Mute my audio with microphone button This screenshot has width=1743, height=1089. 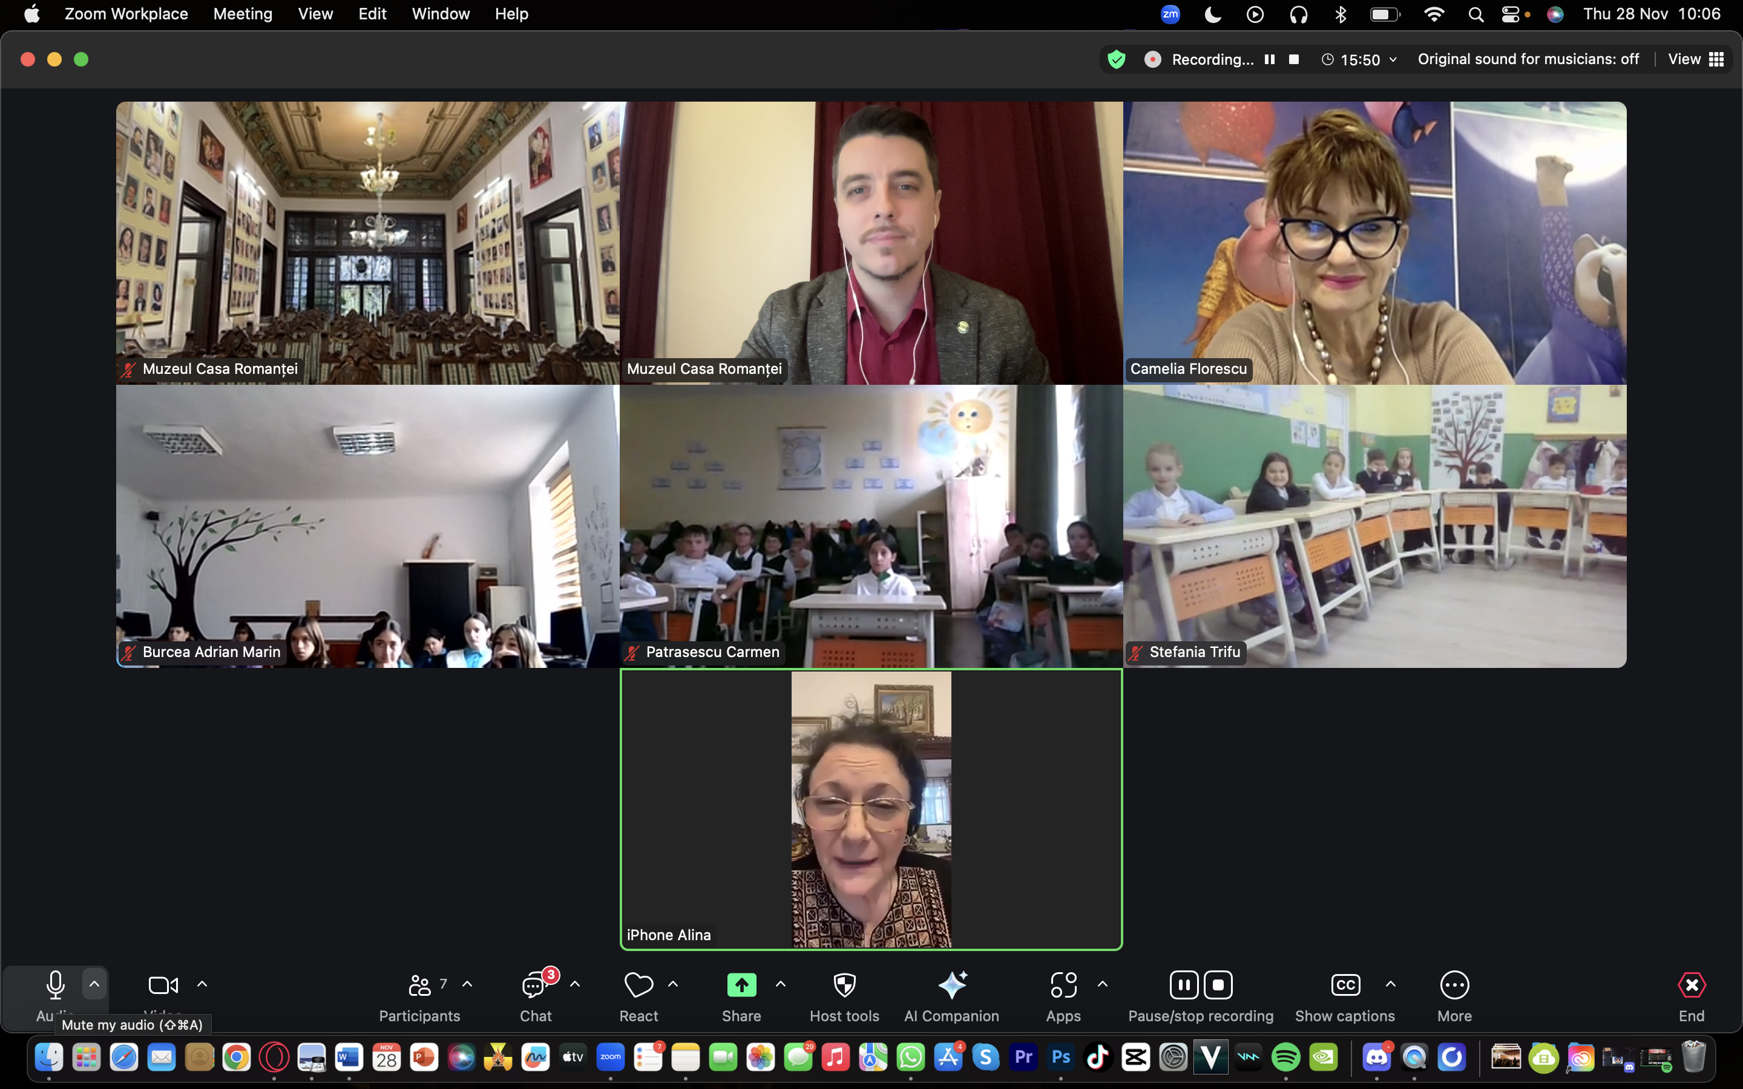(56, 986)
